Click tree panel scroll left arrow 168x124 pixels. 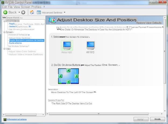click(x=3, y=115)
